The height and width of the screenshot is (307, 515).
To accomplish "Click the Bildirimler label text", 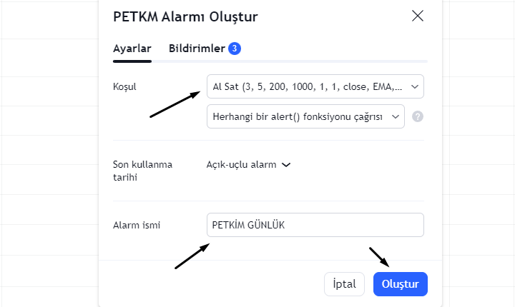I will point(197,49).
